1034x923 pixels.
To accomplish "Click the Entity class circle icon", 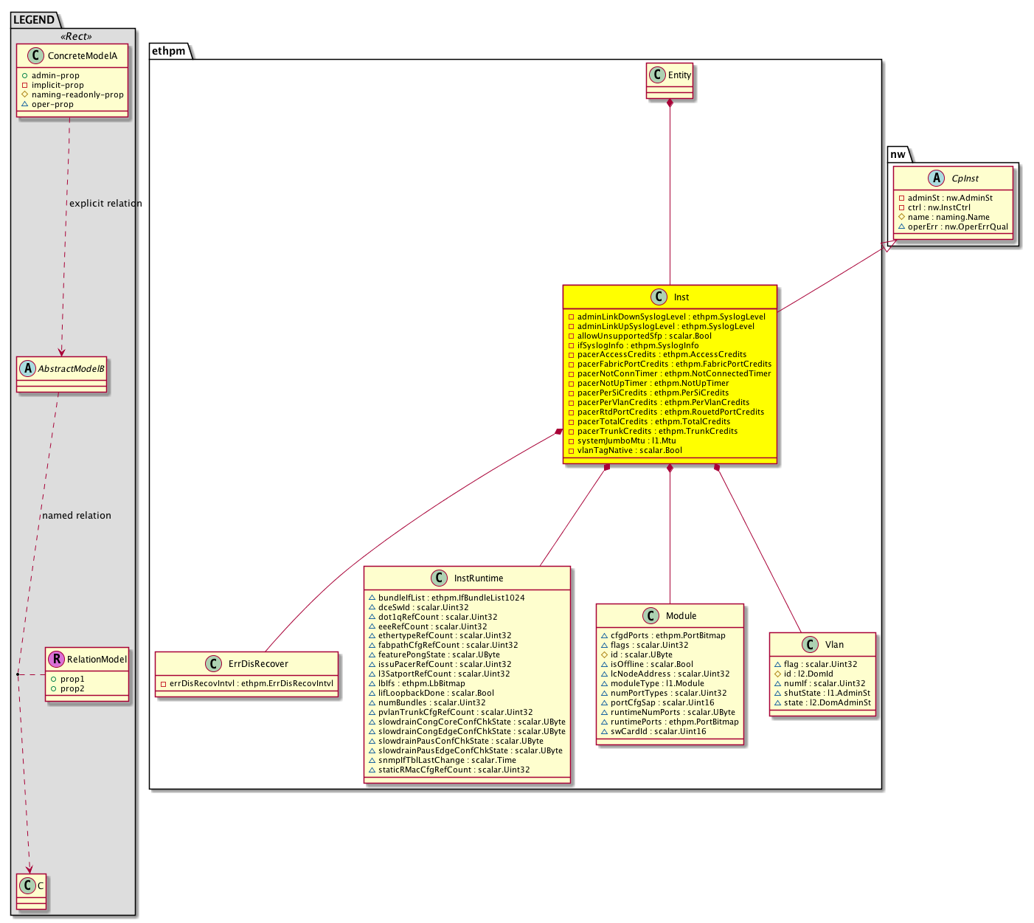I will point(657,75).
